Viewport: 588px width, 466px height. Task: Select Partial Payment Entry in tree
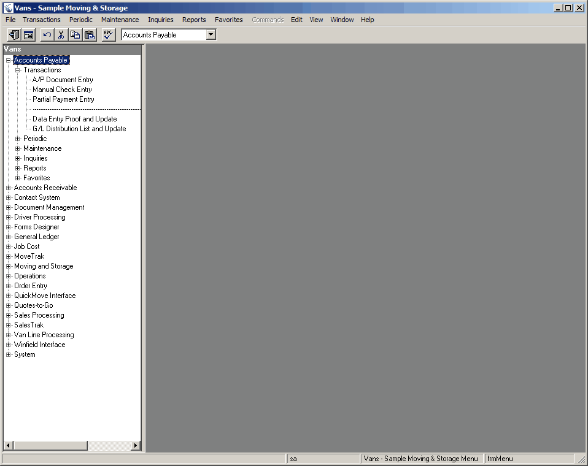pyautogui.click(x=63, y=99)
